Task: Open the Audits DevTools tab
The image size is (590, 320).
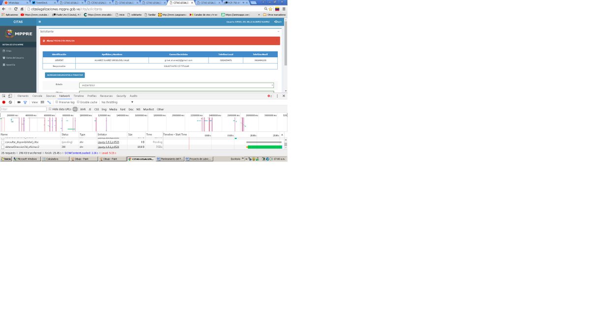Action: point(133,96)
